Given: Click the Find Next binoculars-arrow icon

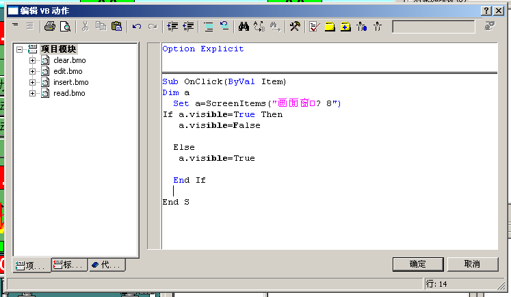Looking at the screenshot, I should [x=276, y=27].
